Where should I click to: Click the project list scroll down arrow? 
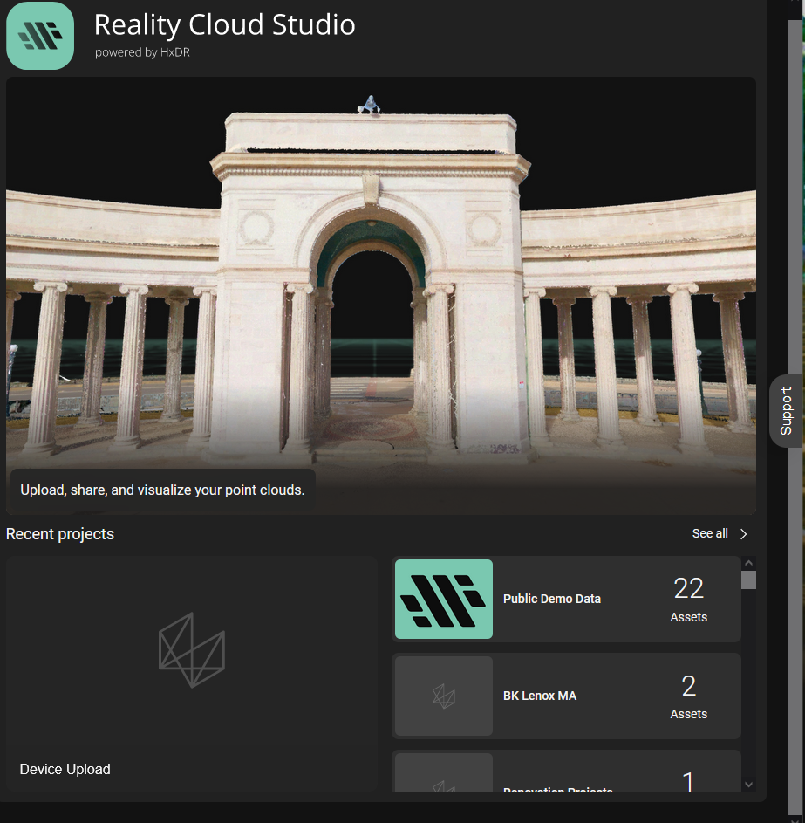pyautogui.click(x=748, y=785)
